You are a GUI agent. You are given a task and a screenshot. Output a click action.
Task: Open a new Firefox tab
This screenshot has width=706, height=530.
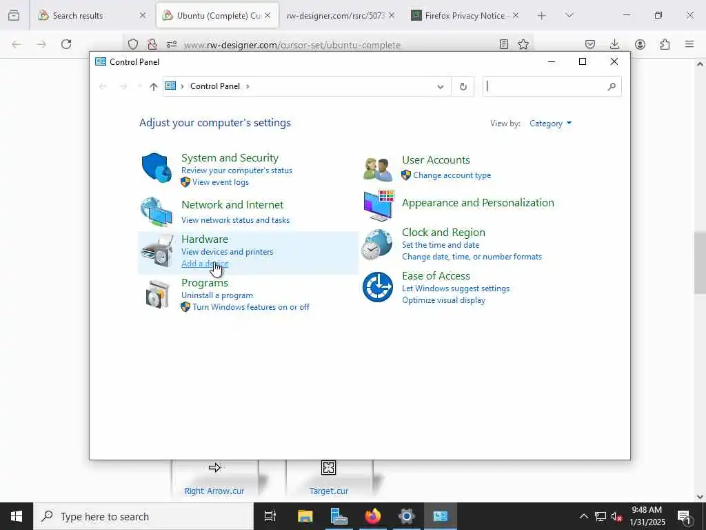(542, 15)
